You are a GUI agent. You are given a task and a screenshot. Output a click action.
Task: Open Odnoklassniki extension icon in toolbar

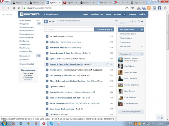(x=149, y=8)
